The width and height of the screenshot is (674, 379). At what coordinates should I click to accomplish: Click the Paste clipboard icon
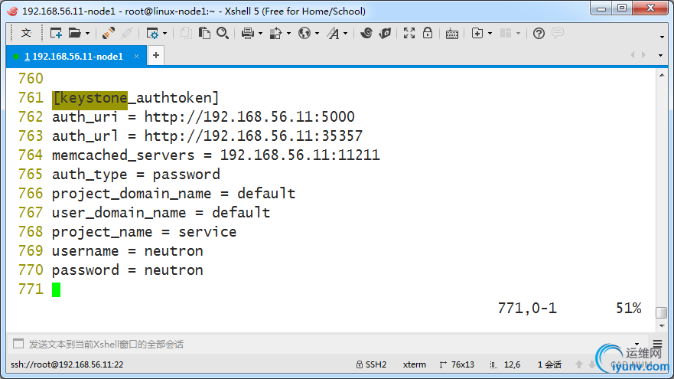[204, 33]
